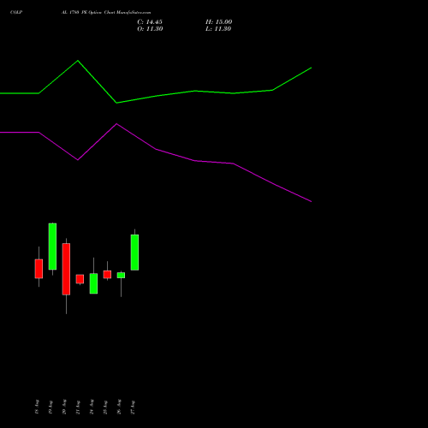
Task: Select the tall green candle for 19 Aug
Action: (x=52, y=247)
